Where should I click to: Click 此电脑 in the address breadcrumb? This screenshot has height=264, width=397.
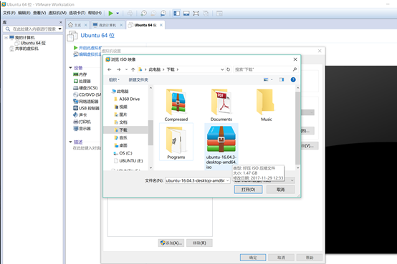point(155,69)
